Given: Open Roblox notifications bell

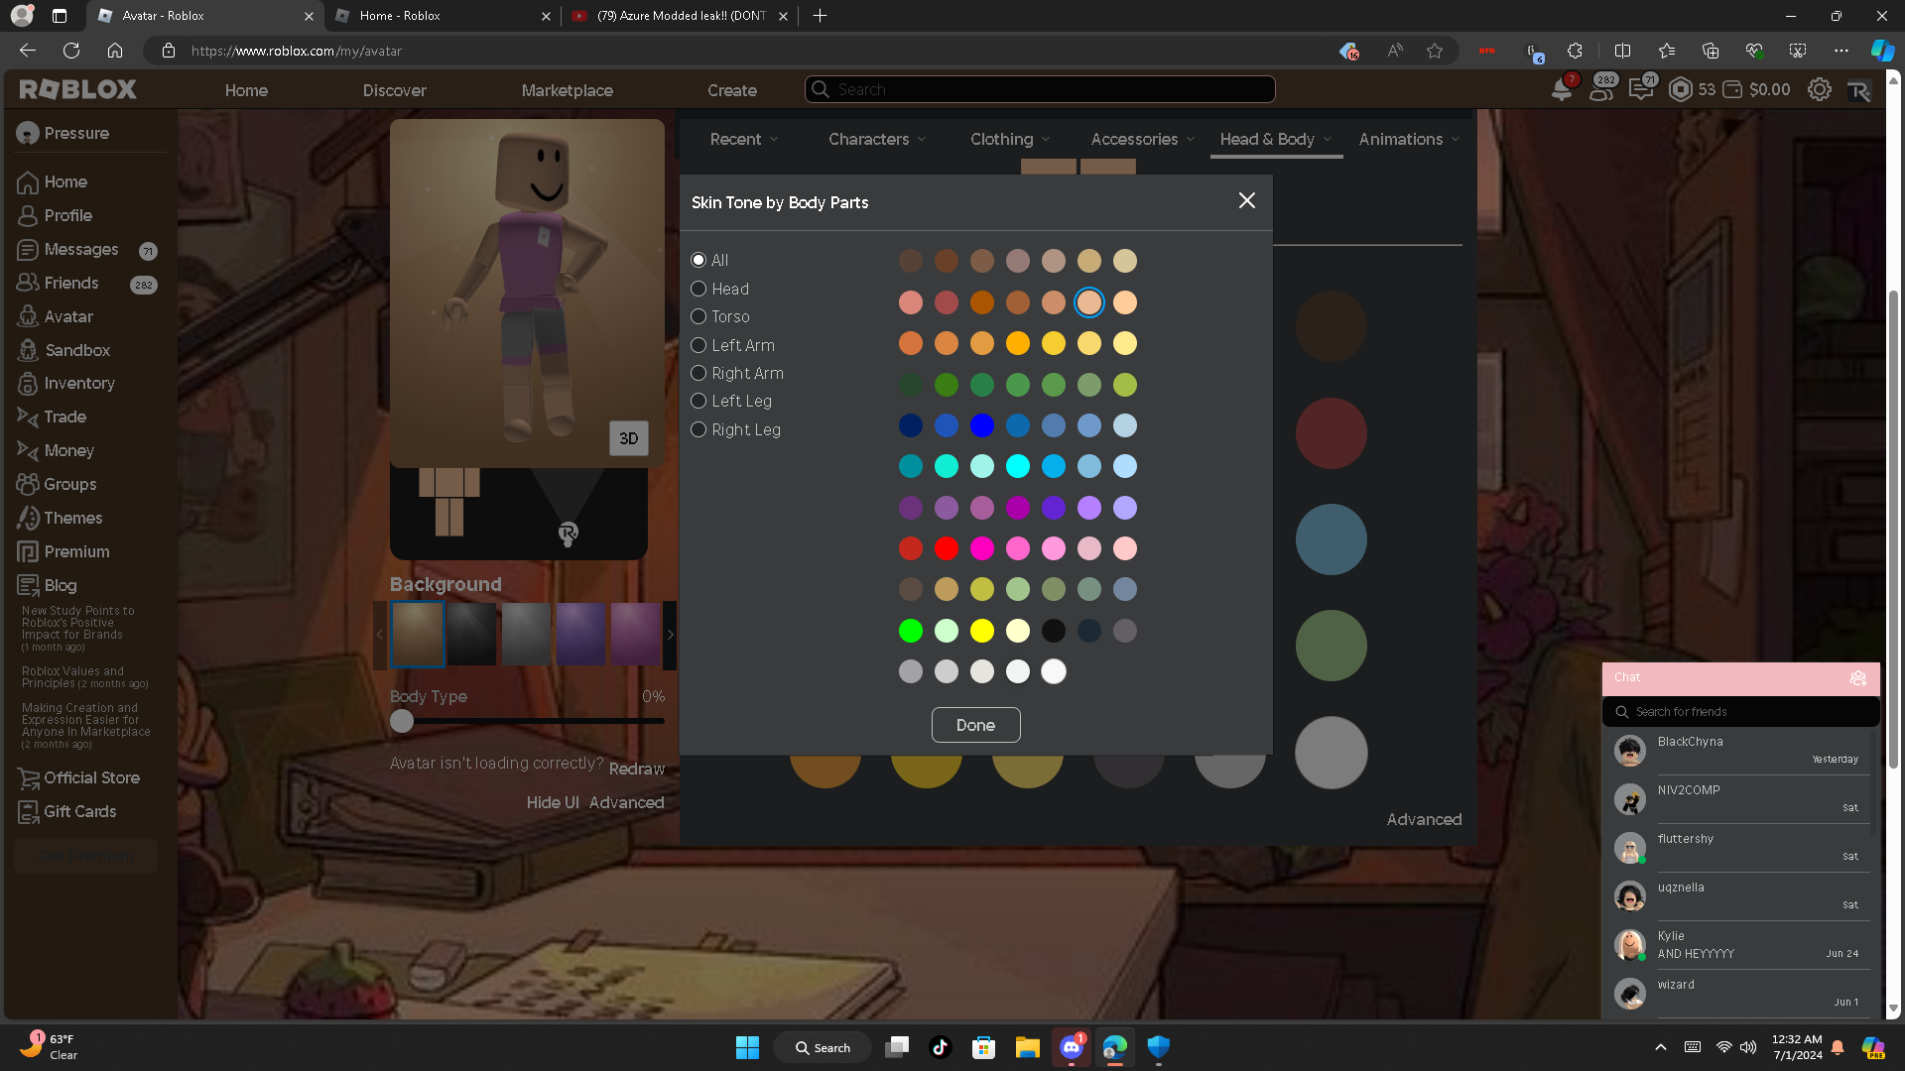Looking at the screenshot, I should tap(1562, 89).
